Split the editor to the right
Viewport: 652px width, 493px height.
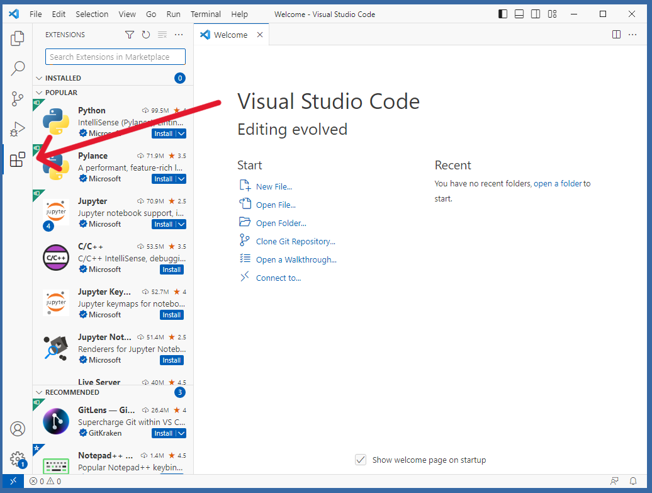pos(616,35)
